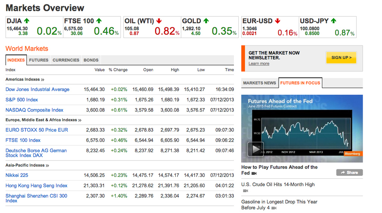The width and height of the screenshot is (382, 213).
Task: Click the GOLD price 1,282.10
Action: coord(191,28)
